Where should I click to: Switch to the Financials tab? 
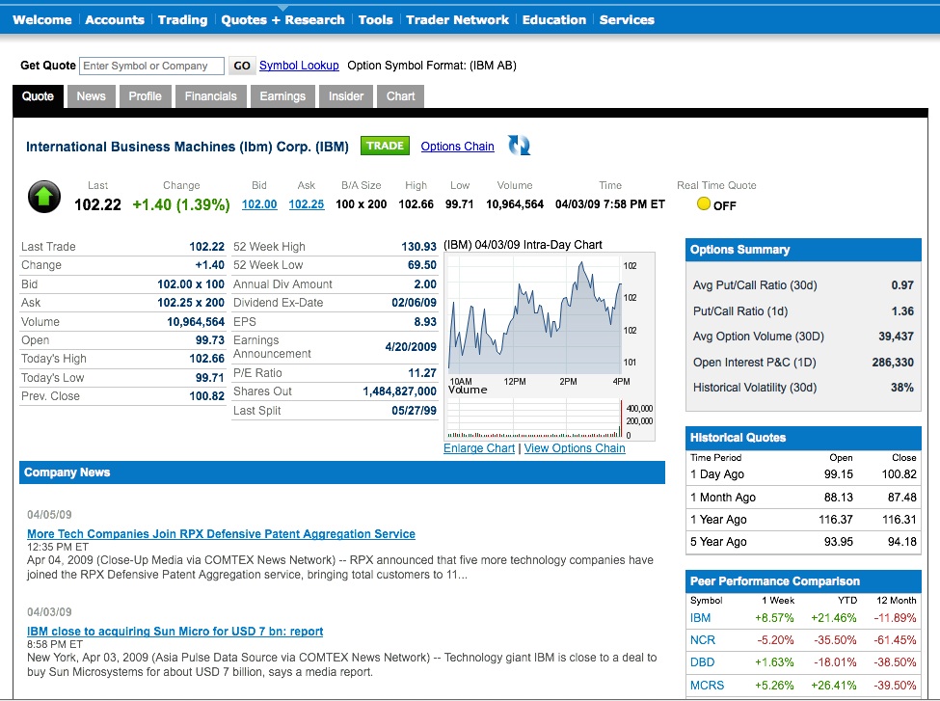210,96
